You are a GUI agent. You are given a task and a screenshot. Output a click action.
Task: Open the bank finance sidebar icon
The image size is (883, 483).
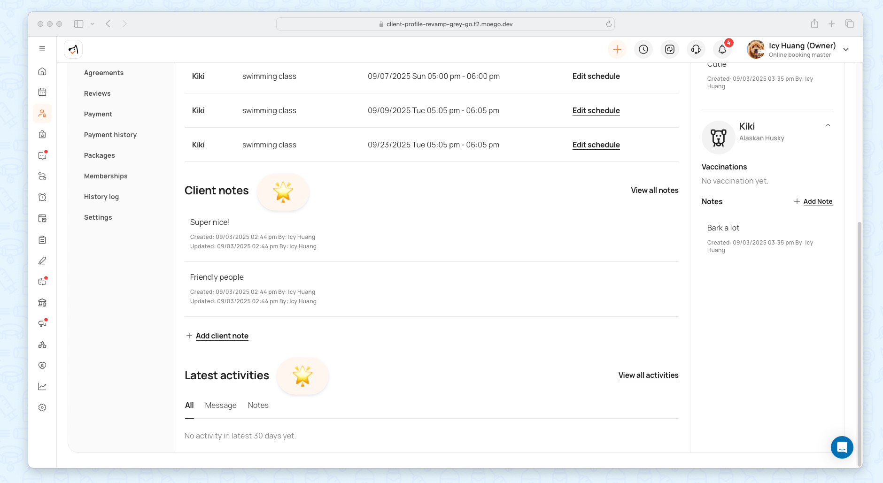pos(42,302)
